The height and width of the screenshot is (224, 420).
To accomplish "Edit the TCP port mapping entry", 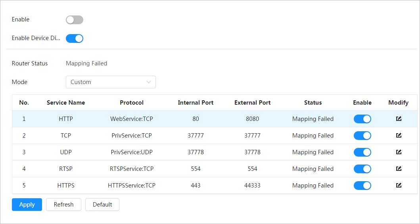I will (x=399, y=136).
